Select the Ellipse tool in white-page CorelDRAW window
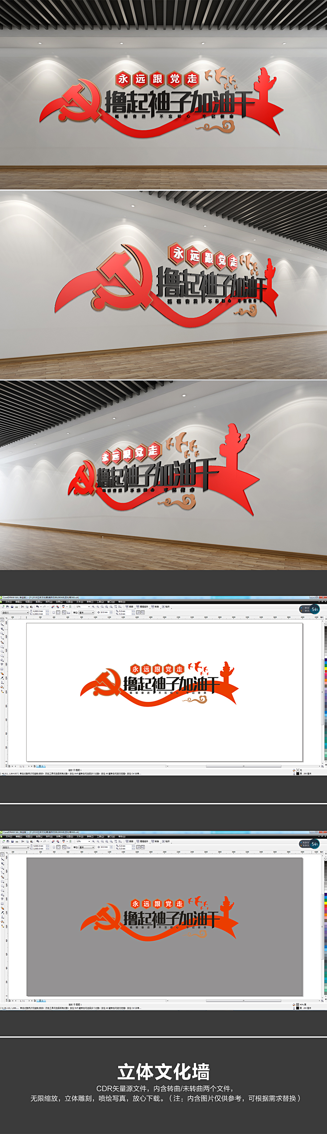The image size is (327, 1134). [2, 652]
